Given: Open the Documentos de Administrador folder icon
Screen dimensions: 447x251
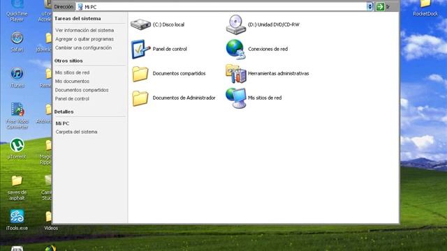Looking at the screenshot, I should (140, 98).
